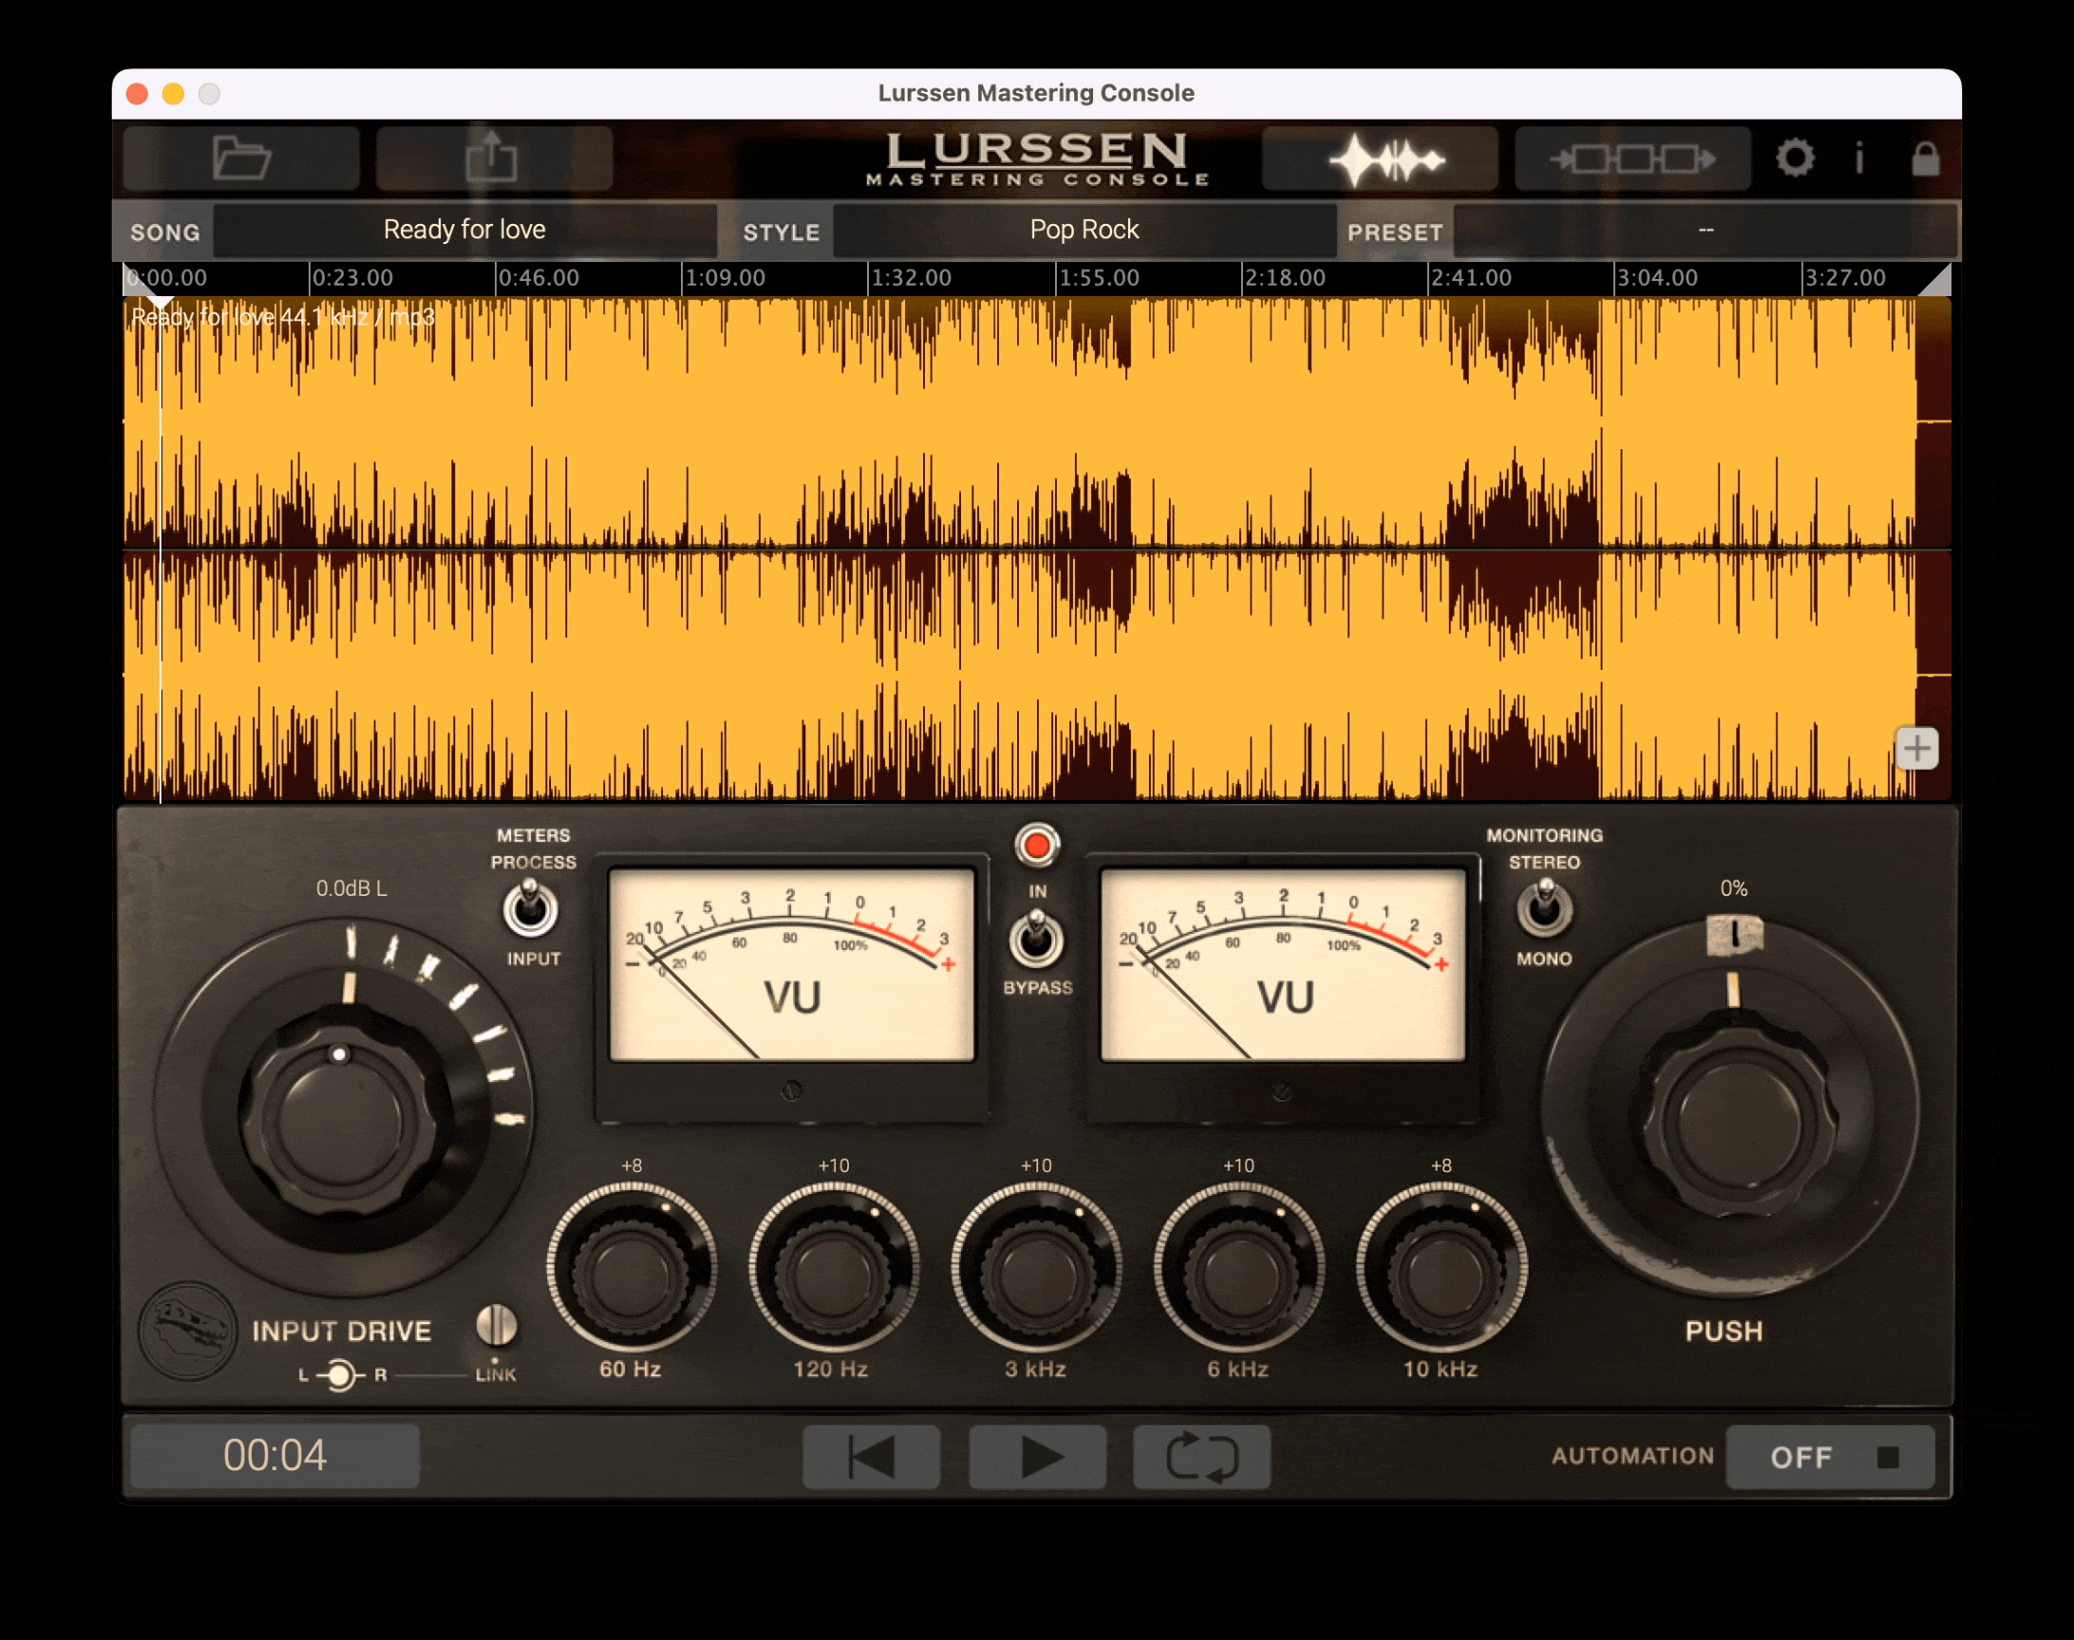Minimize the window with yellow button
Viewport: 2074px width, 1640px height.
173,93
